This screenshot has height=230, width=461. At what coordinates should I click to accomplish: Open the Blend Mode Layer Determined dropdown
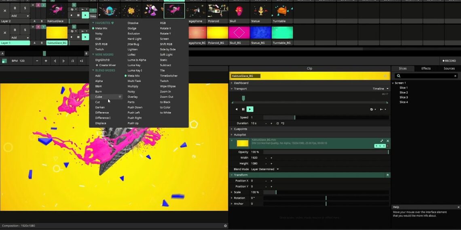click(265, 169)
